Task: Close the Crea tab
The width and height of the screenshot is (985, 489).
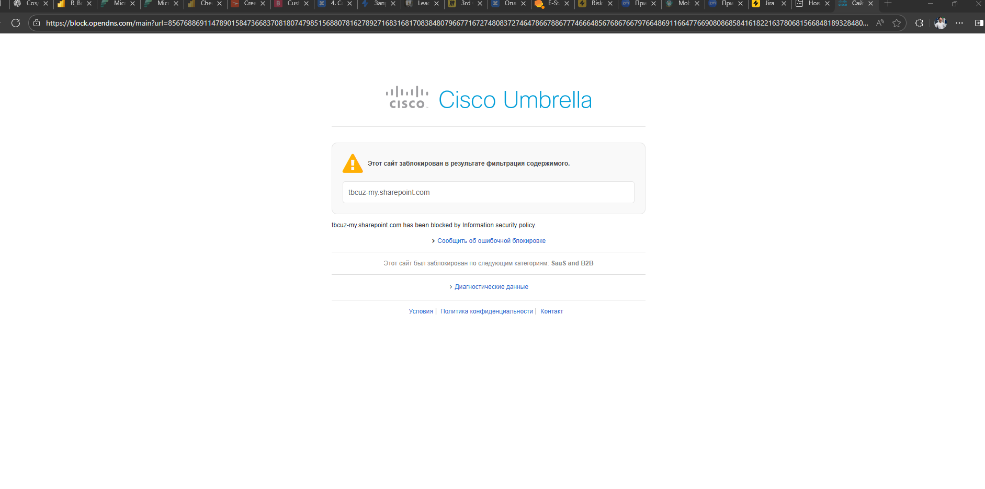Action: click(x=263, y=4)
